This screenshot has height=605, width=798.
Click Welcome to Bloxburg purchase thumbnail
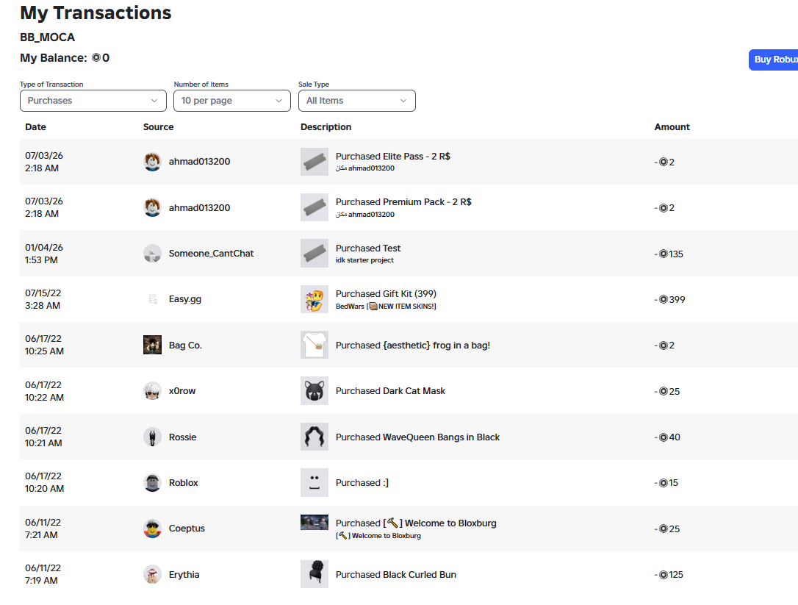coord(314,523)
